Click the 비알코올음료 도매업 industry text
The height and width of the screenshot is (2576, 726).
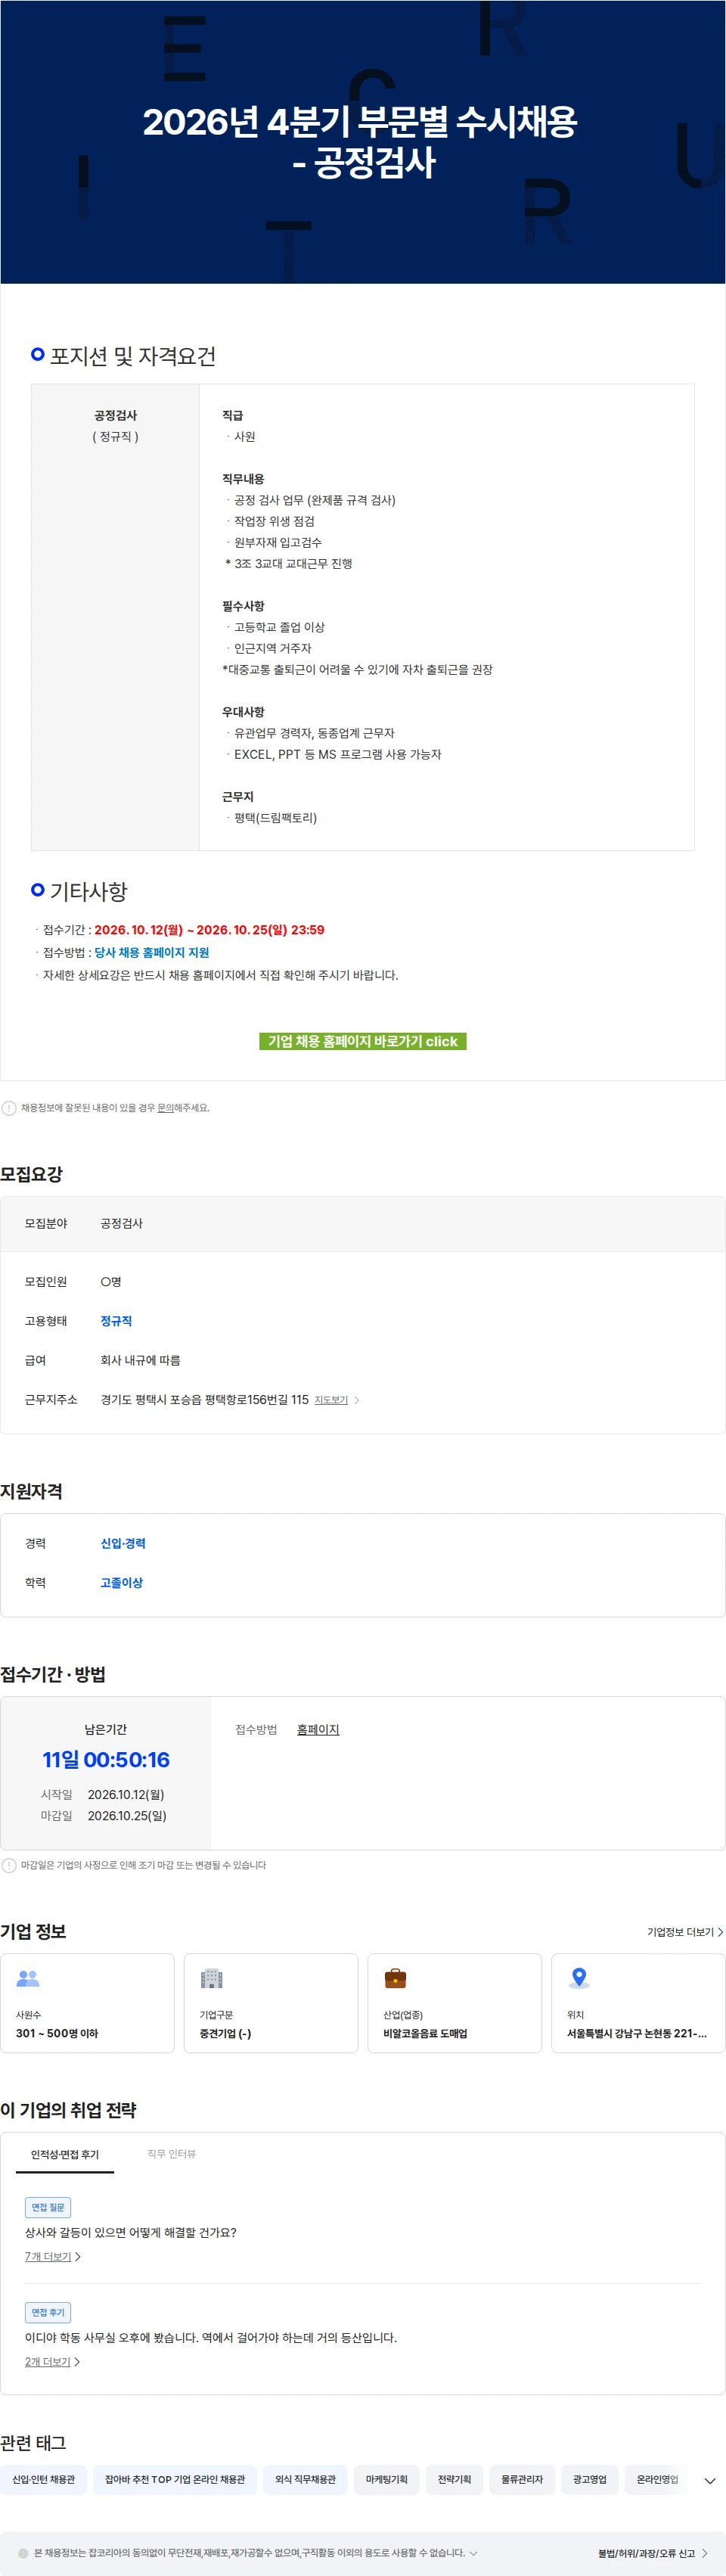click(425, 2033)
